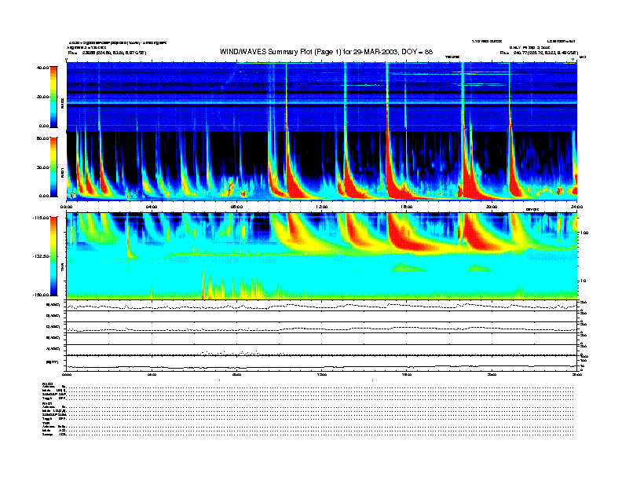Image resolution: width=622 pixels, height=481 pixels.
Task: Click the 20.00 label on RAD2 color scale
Action: coord(42,97)
